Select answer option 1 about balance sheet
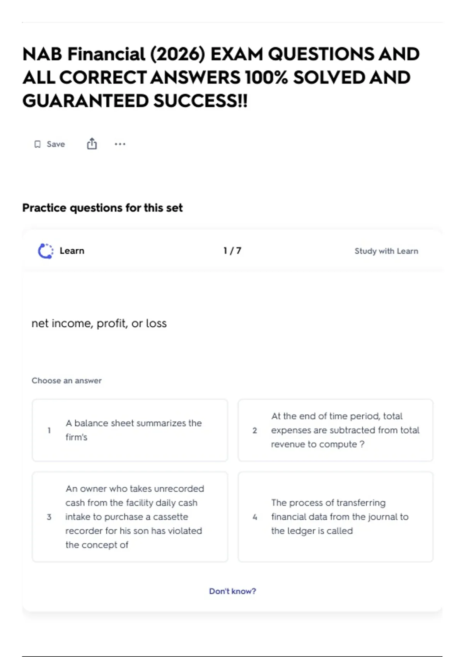Viewport: 464px width, 657px height. pyautogui.click(x=130, y=430)
